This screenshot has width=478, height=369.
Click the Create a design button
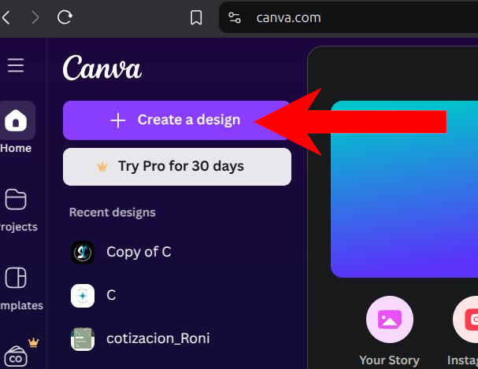[x=176, y=120]
